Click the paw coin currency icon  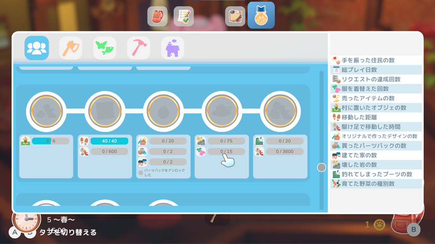(x=379, y=224)
